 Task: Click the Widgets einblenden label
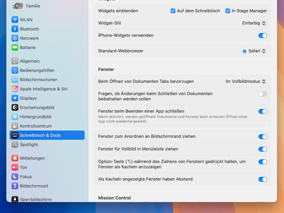[118, 11]
